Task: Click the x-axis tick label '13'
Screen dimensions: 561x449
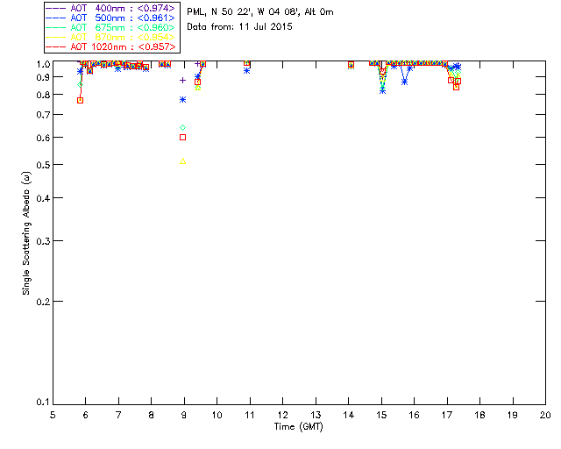Action: tap(316, 415)
